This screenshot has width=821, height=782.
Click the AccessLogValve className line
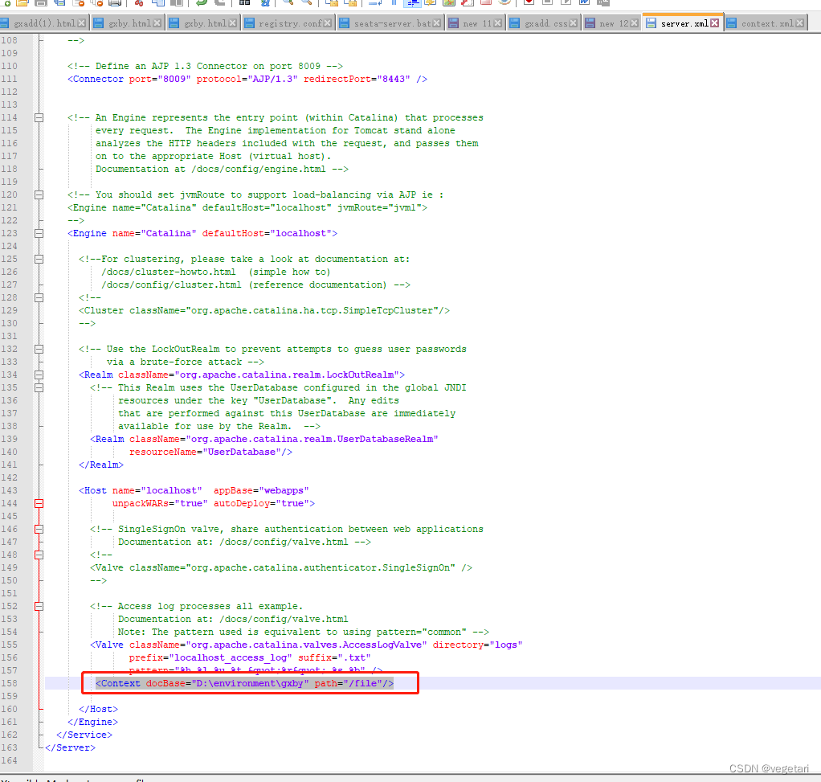(306, 645)
